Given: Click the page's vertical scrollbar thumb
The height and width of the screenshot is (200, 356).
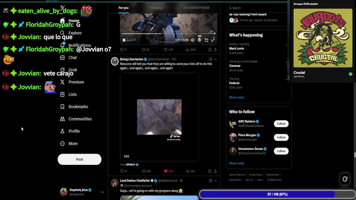Looking at the screenshot, I should coord(355,155).
